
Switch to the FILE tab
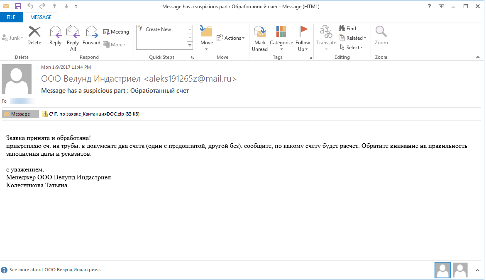pyautogui.click(x=12, y=17)
